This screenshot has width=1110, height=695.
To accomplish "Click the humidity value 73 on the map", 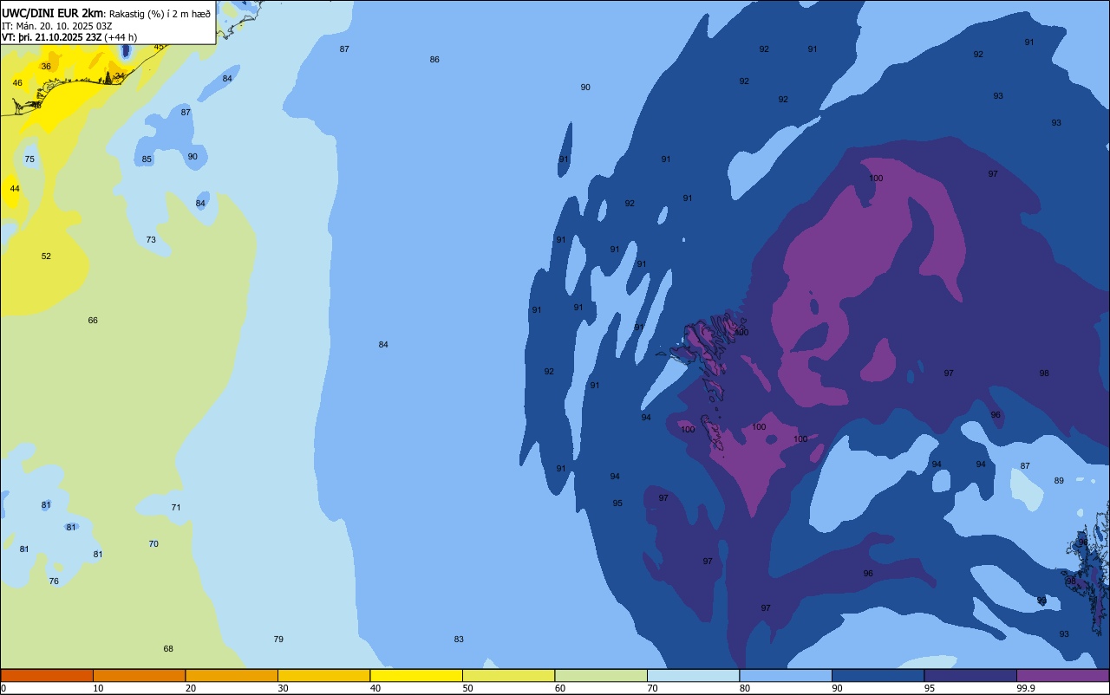I will (151, 239).
